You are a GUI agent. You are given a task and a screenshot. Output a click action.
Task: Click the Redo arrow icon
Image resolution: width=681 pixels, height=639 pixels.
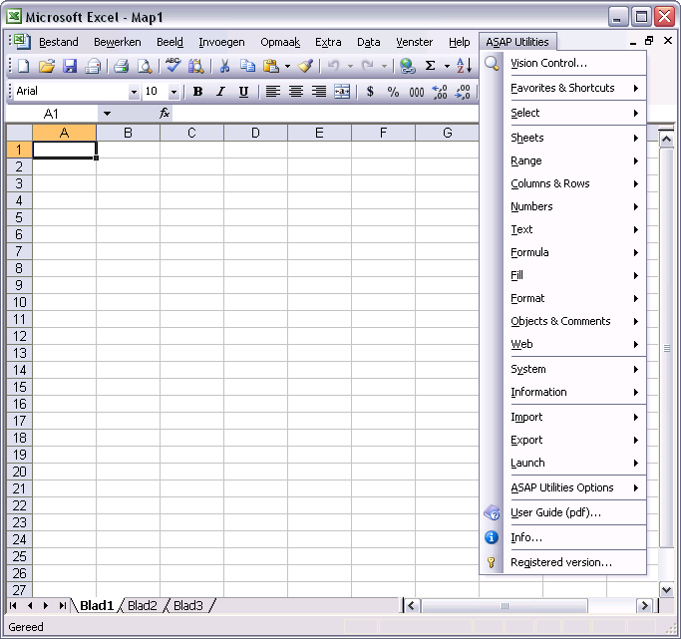point(368,66)
